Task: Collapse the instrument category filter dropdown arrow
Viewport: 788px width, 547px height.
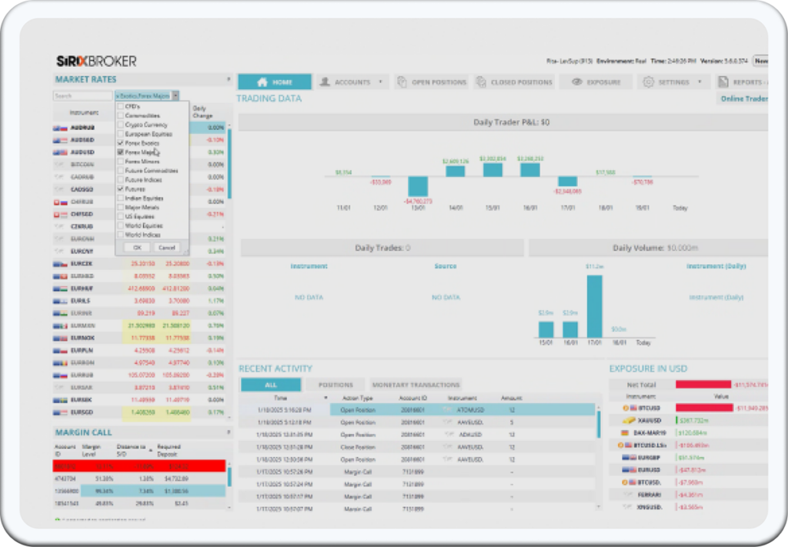Action: (175, 96)
